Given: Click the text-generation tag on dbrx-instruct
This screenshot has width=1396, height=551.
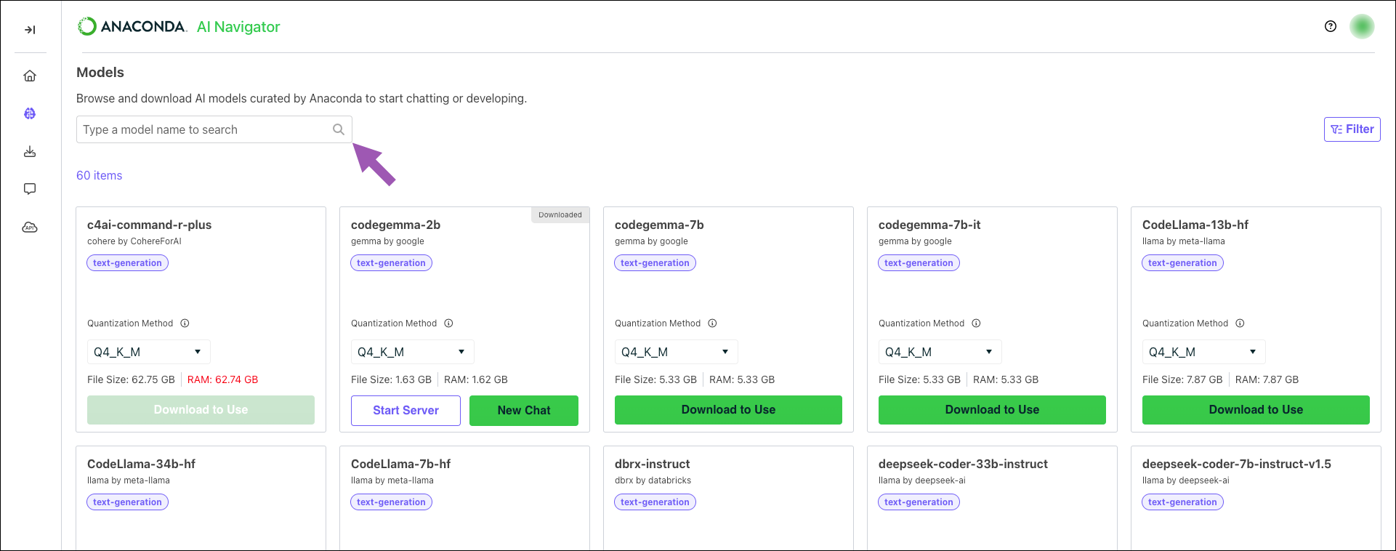Looking at the screenshot, I should pyautogui.click(x=655, y=502).
